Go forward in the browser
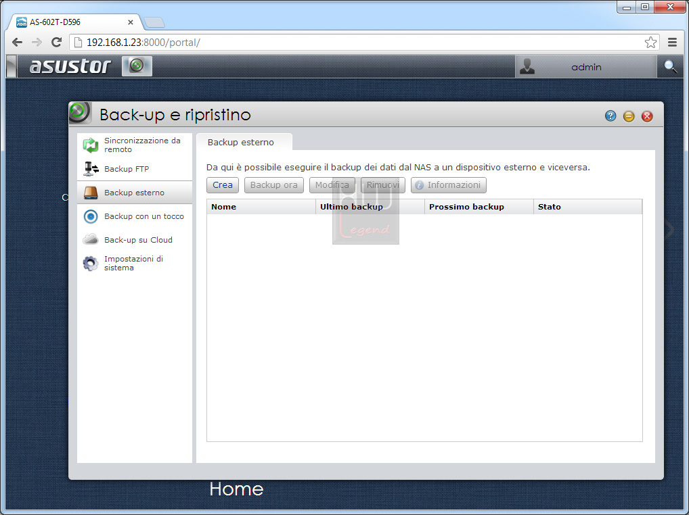The width and height of the screenshot is (689, 515). [37, 43]
